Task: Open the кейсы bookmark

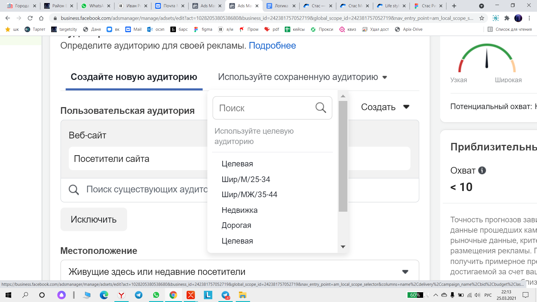Action: tap(295, 29)
